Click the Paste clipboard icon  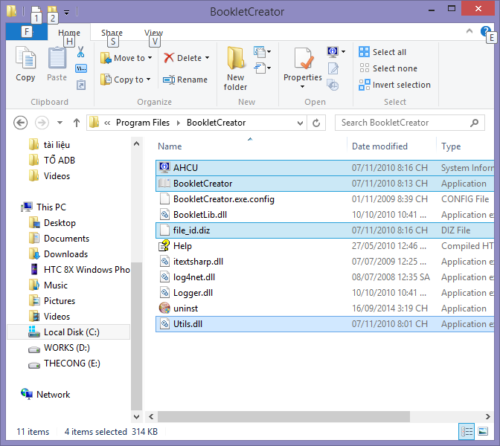[x=57, y=58]
